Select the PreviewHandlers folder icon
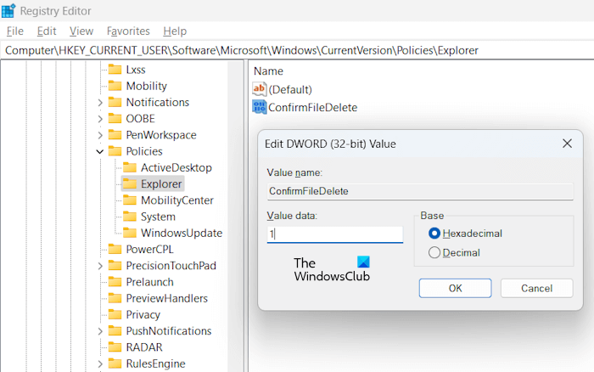The height and width of the screenshot is (372, 594). point(115,297)
